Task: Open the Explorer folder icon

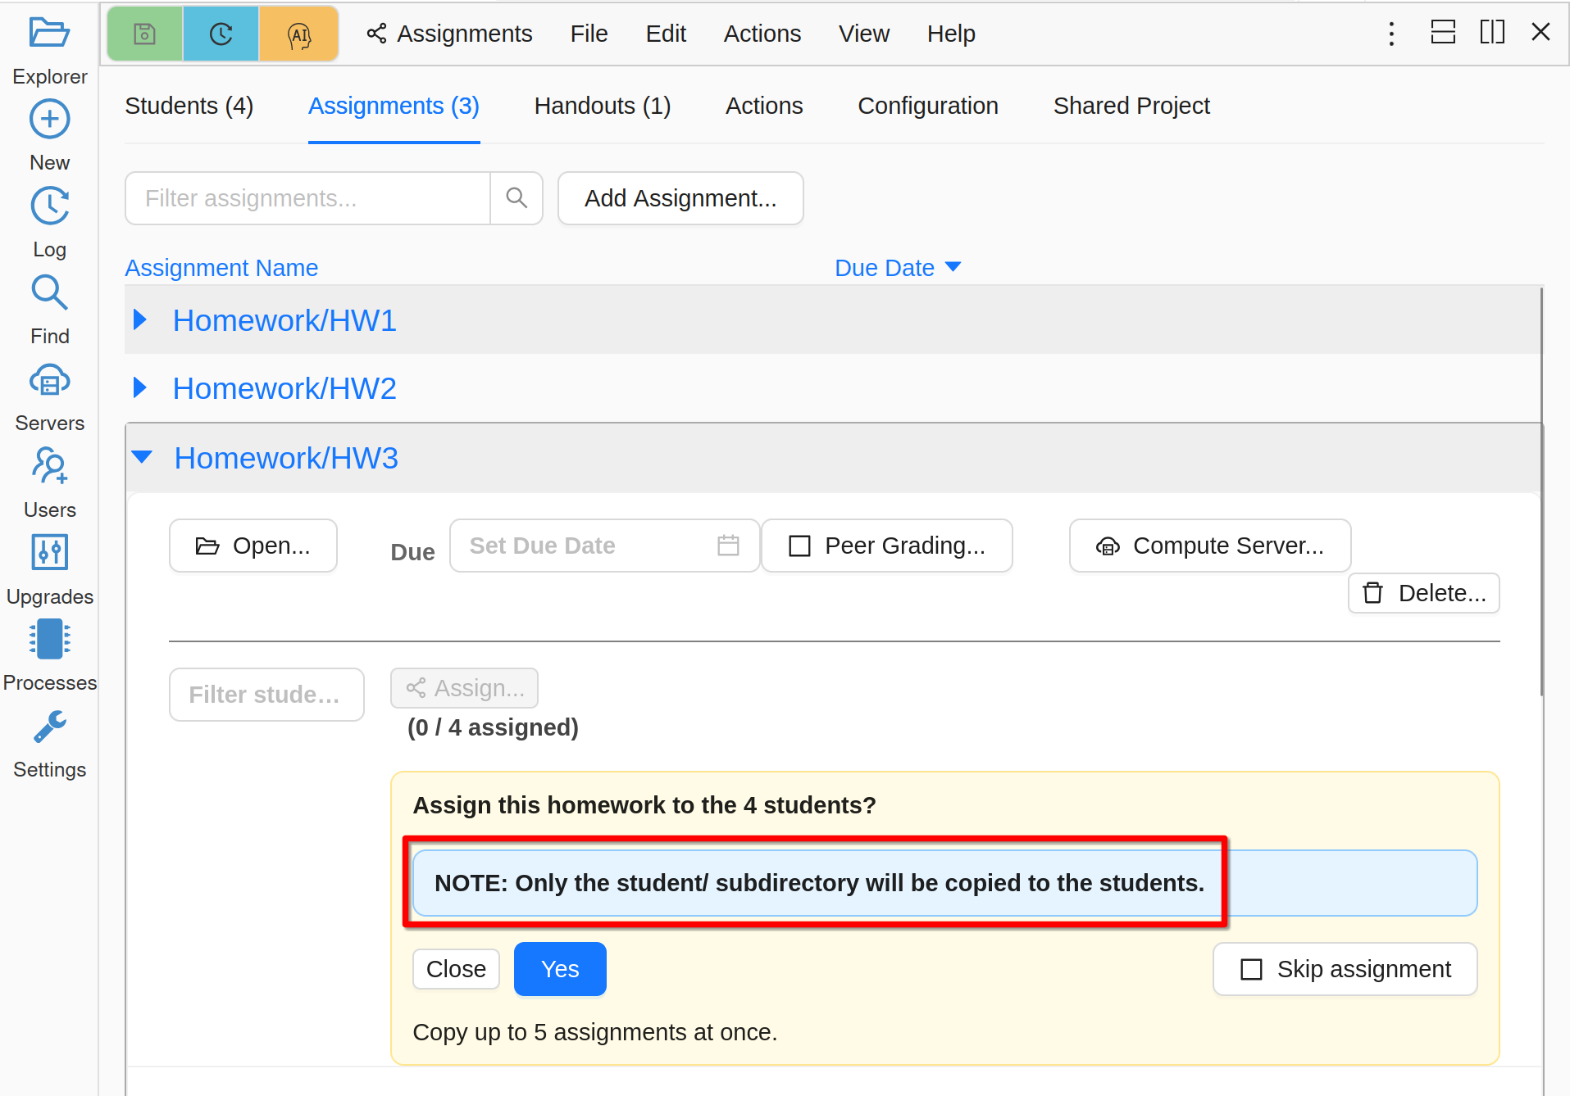Action: click(49, 34)
